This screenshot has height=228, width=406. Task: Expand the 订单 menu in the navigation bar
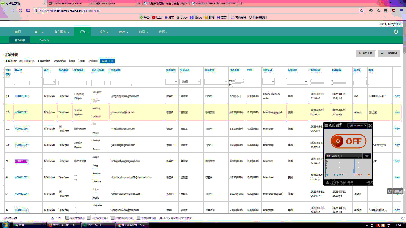tap(84, 32)
